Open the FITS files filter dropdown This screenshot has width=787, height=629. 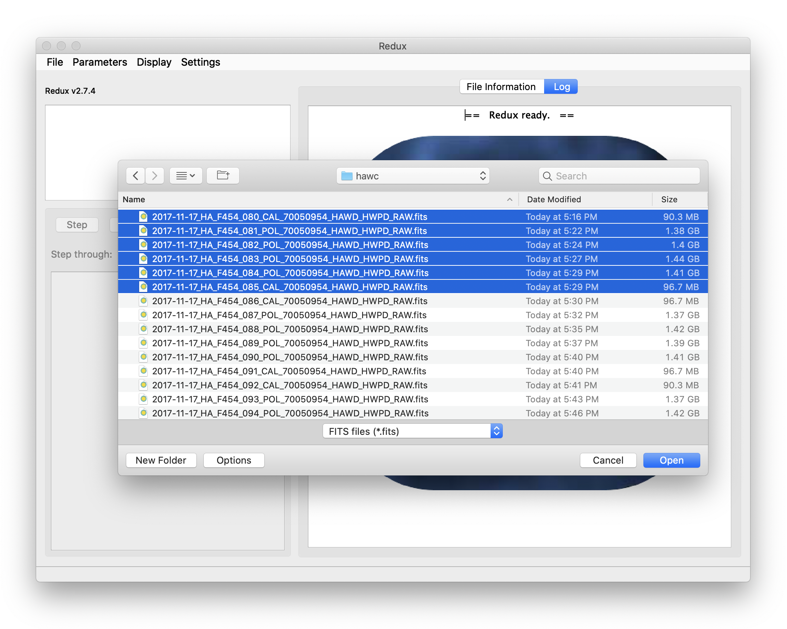(496, 431)
